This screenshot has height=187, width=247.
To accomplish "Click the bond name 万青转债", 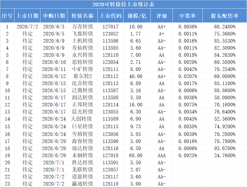I will tap(82, 27).
